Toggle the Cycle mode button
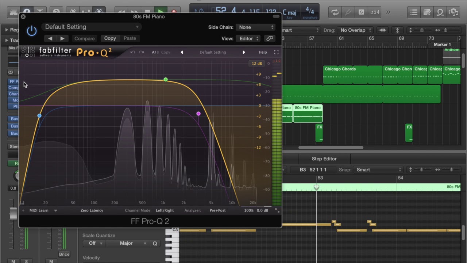 click(x=335, y=12)
